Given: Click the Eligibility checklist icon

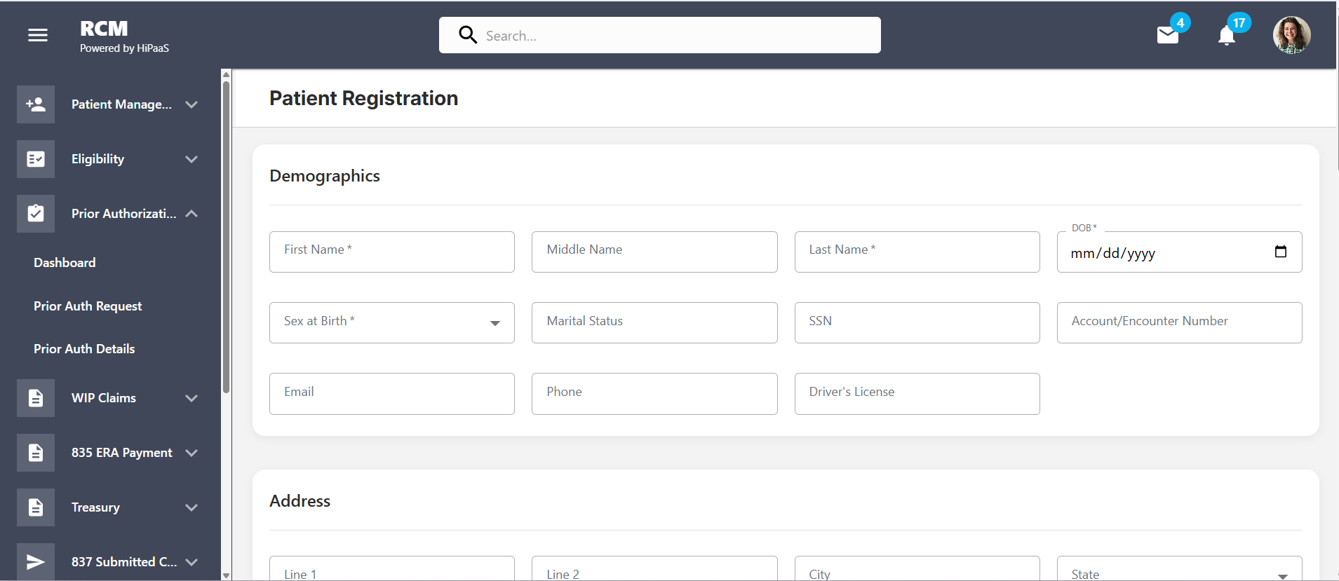Looking at the screenshot, I should tap(36, 159).
